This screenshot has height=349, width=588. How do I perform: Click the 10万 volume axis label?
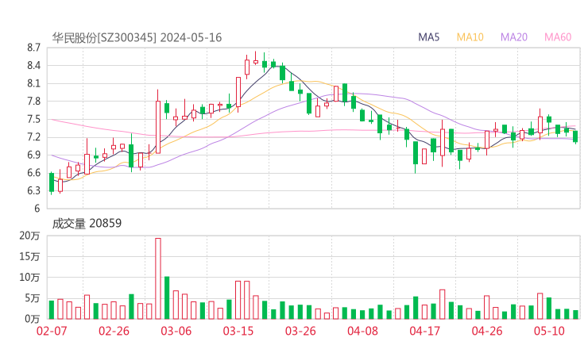(29, 278)
